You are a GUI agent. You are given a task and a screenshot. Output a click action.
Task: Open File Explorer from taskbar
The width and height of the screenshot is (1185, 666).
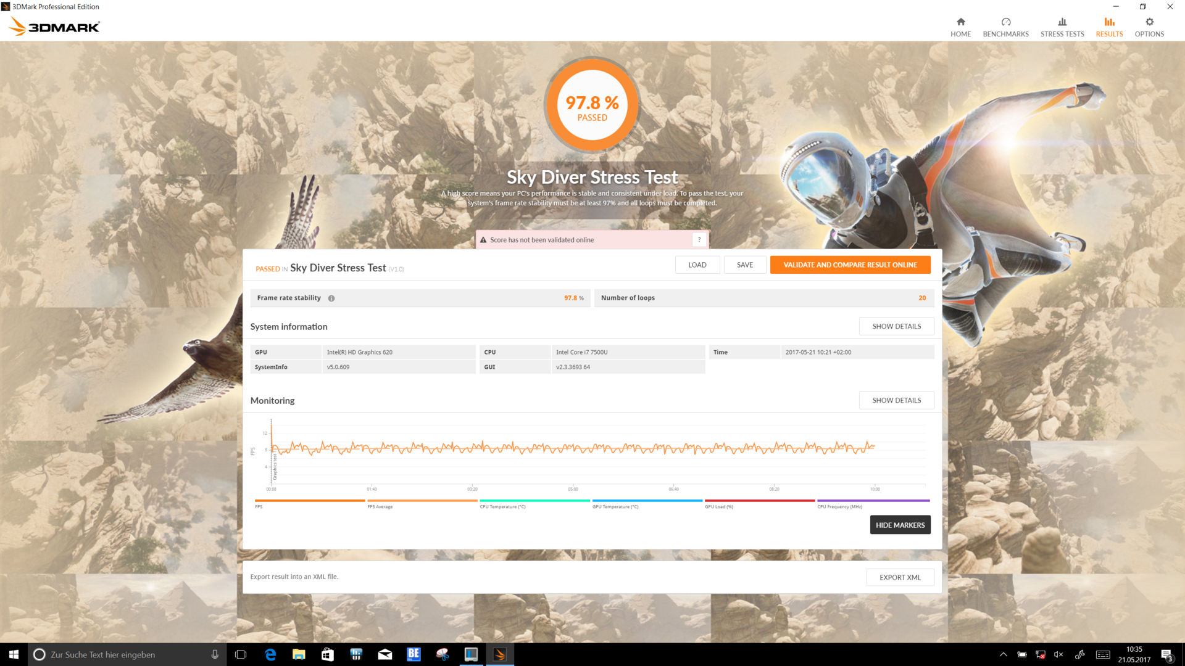299,654
